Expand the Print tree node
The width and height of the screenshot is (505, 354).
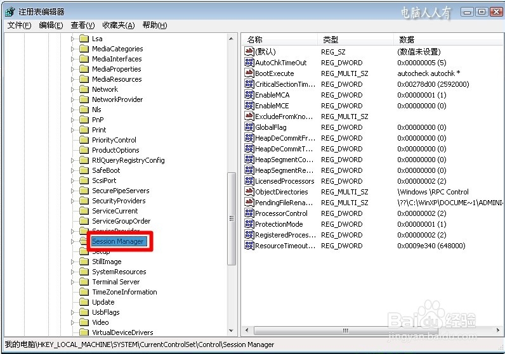coord(72,130)
